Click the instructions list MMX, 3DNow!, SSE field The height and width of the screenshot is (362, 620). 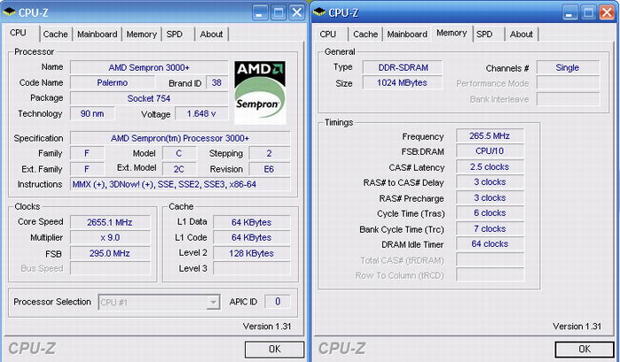coord(180,184)
